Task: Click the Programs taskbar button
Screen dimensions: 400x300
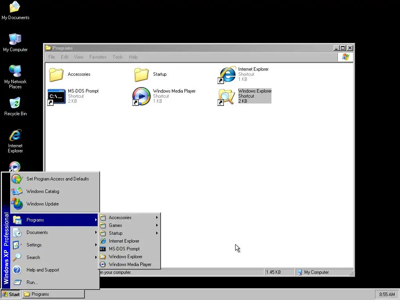Action: pyautogui.click(x=53, y=294)
